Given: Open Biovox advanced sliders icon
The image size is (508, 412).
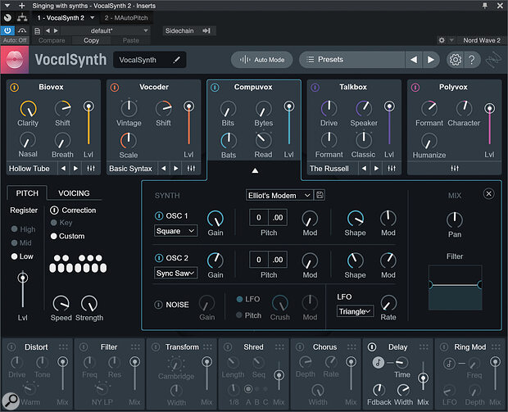Looking at the screenshot, I should pos(91,169).
